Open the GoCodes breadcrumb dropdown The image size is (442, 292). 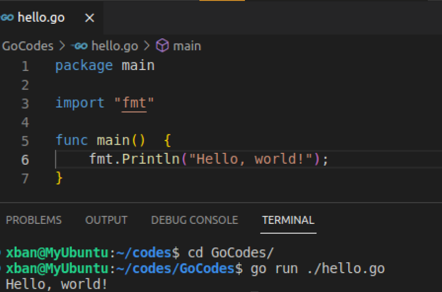point(27,45)
